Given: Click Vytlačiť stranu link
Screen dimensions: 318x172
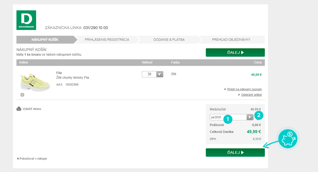Looking at the screenshot, I should coord(32,109).
